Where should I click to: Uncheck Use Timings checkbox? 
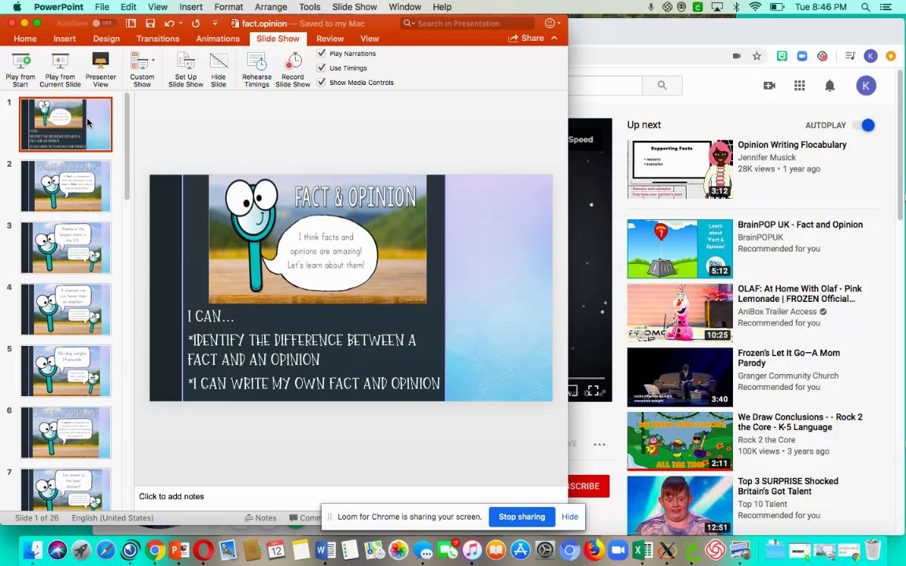point(321,68)
